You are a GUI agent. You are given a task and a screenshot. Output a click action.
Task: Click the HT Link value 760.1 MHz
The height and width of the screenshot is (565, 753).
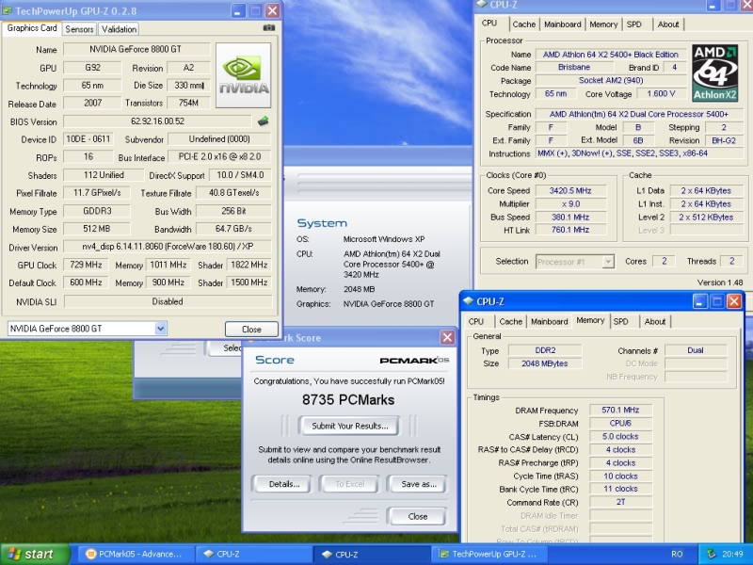tap(570, 230)
